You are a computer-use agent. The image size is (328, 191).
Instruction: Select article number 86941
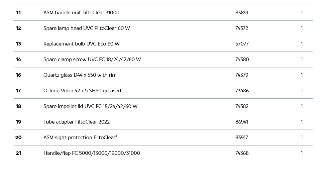(242, 122)
